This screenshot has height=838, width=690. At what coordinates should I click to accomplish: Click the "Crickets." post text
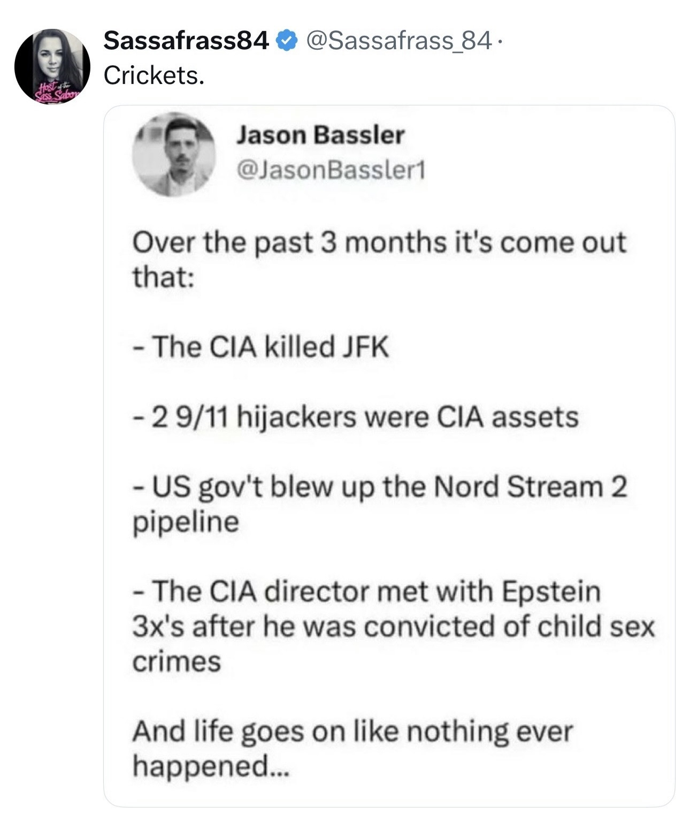click(154, 75)
